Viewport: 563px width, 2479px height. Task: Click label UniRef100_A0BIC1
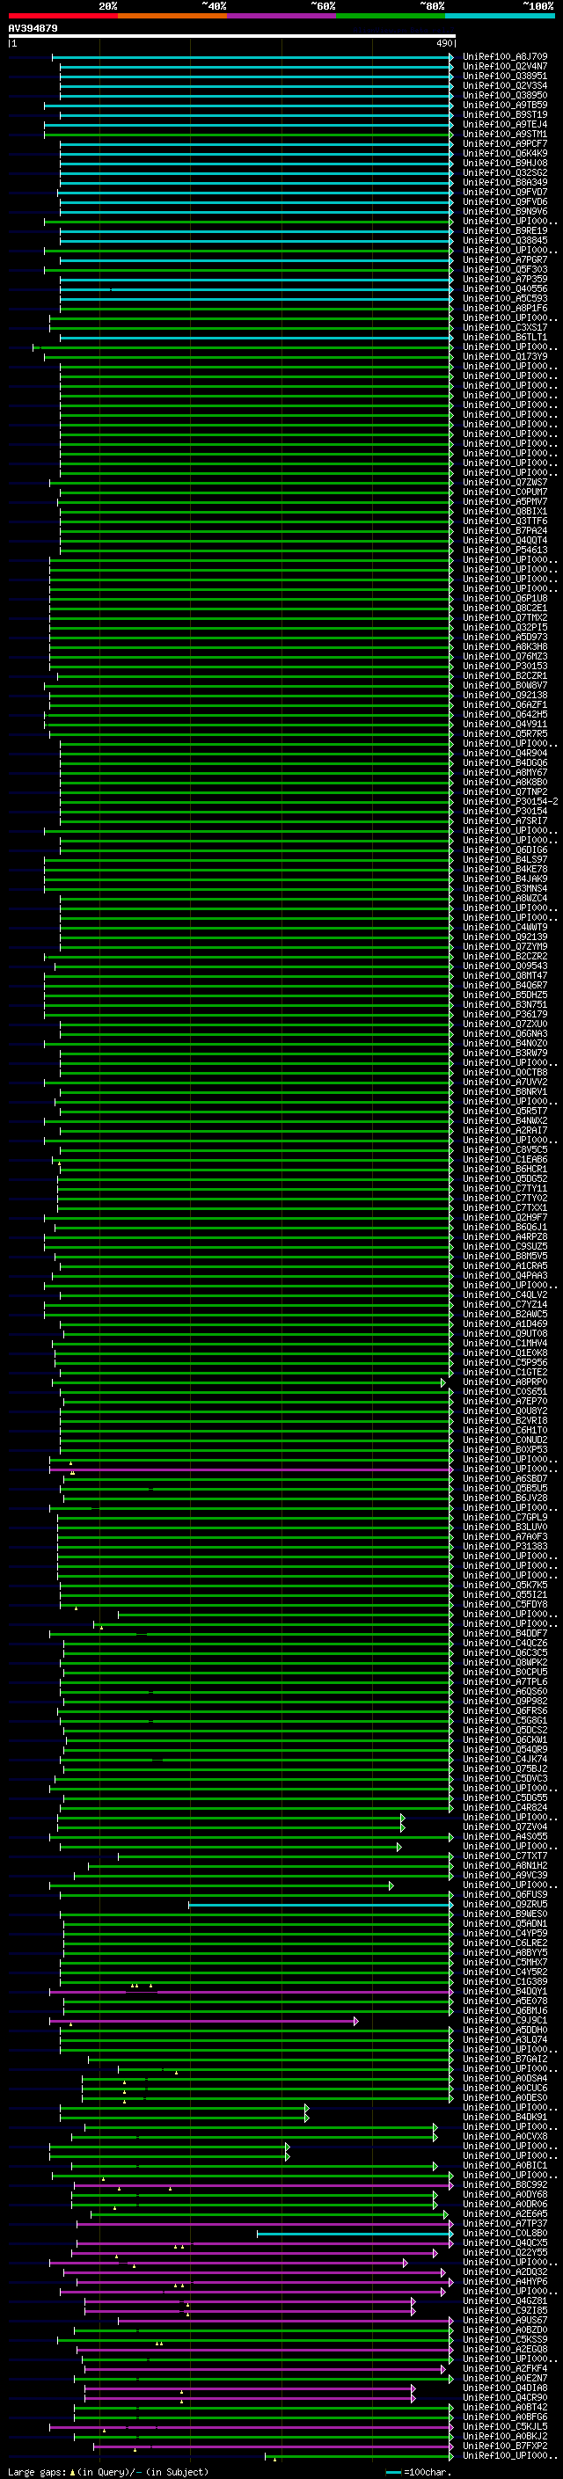[505, 2165]
